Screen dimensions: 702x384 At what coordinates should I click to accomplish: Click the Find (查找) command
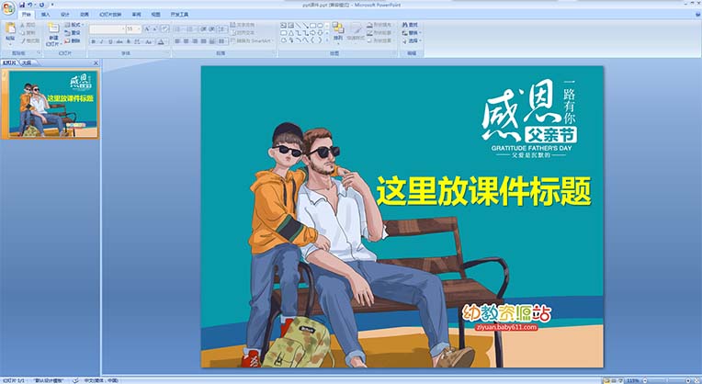[x=410, y=25]
